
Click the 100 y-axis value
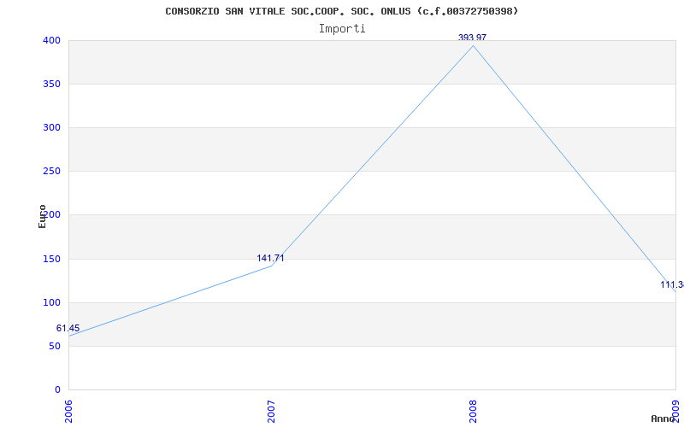tap(51, 303)
